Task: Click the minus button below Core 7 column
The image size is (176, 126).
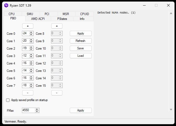Action: [28, 93]
